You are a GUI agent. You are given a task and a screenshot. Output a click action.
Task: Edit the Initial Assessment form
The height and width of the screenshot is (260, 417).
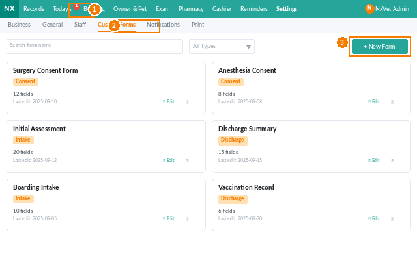tap(169, 160)
